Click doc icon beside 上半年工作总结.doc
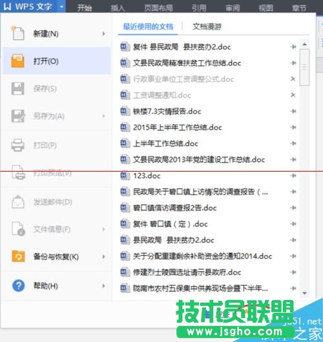Screen dimensions: 323x342 click(125, 143)
